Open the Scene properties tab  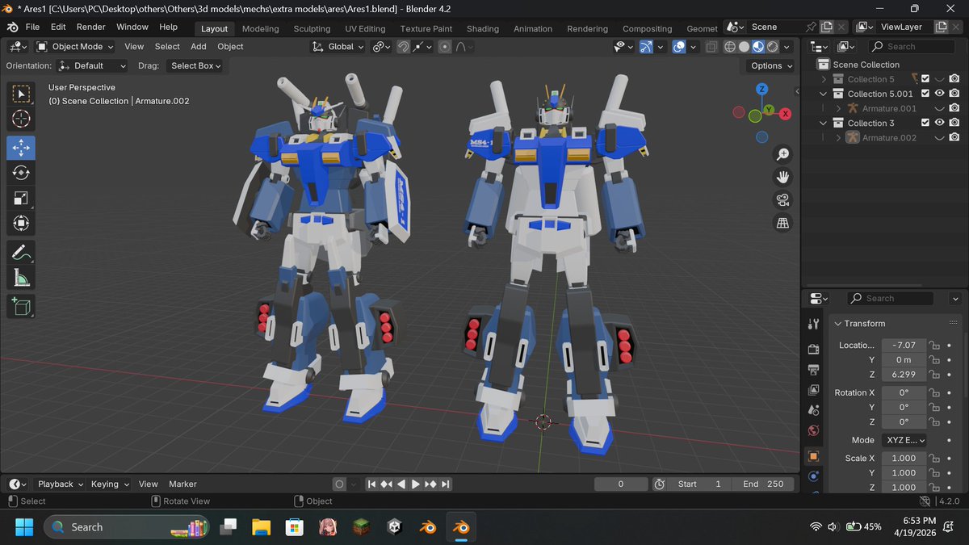point(813,410)
